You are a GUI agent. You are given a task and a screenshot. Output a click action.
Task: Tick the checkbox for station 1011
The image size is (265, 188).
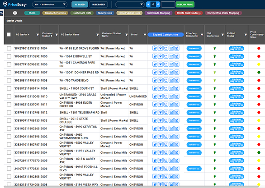coord(9,105)
